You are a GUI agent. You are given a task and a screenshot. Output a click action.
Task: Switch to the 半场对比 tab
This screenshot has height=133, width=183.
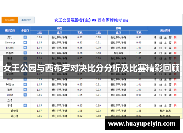(x=26, y=20)
